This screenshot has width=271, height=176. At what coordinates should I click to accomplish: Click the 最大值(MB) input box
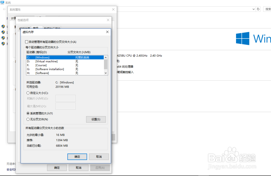pos(66,106)
